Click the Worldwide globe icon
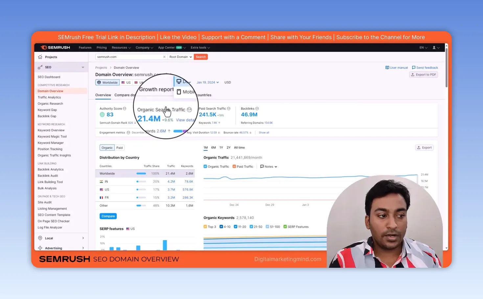This screenshot has height=299, width=483. (99, 82)
